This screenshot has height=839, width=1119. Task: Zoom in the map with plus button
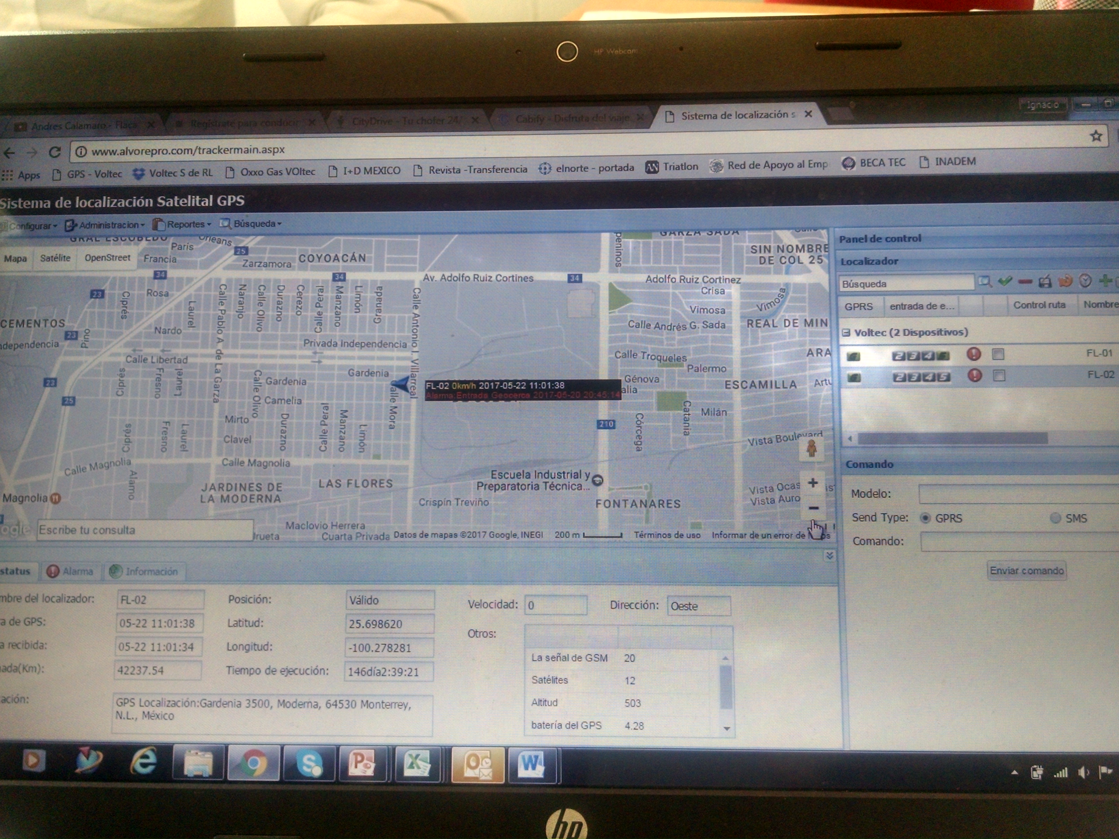tap(813, 483)
